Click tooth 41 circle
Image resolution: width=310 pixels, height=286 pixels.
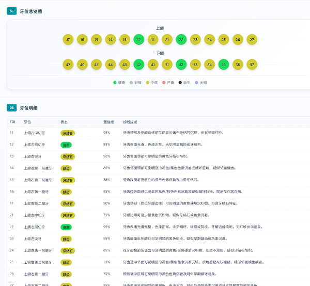[153, 65]
